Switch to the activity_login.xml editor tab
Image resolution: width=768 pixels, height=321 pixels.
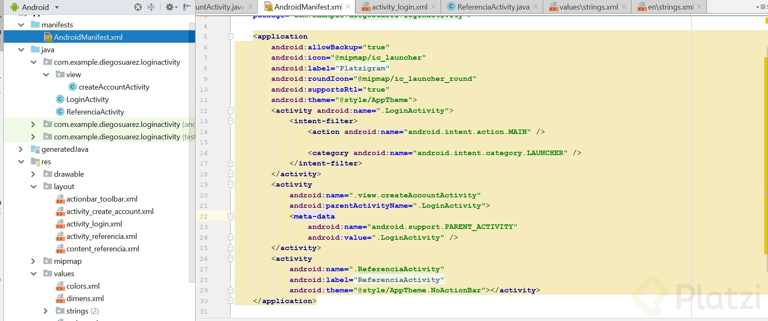(x=399, y=7)
